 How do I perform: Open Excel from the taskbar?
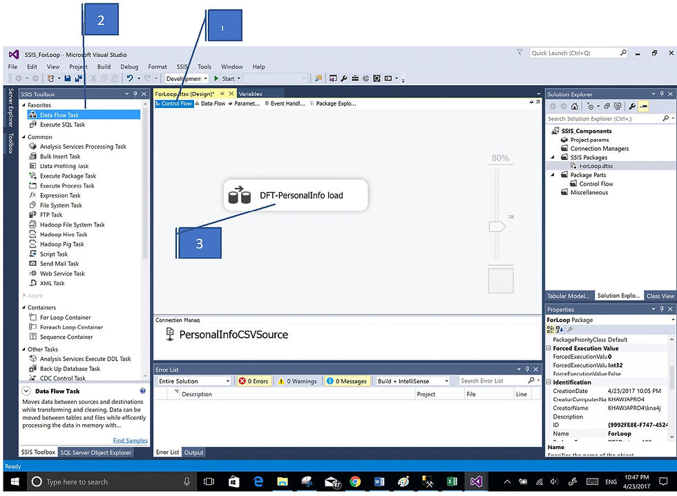pyautogui.click(x=452, y=481)
